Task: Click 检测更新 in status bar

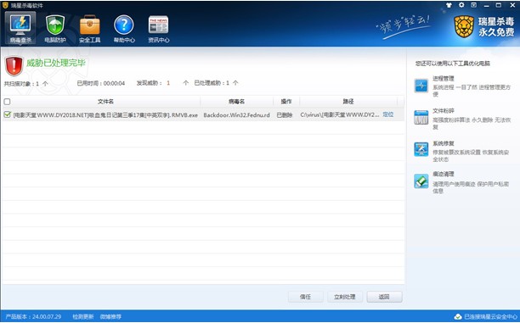Action: click(83, 317)
